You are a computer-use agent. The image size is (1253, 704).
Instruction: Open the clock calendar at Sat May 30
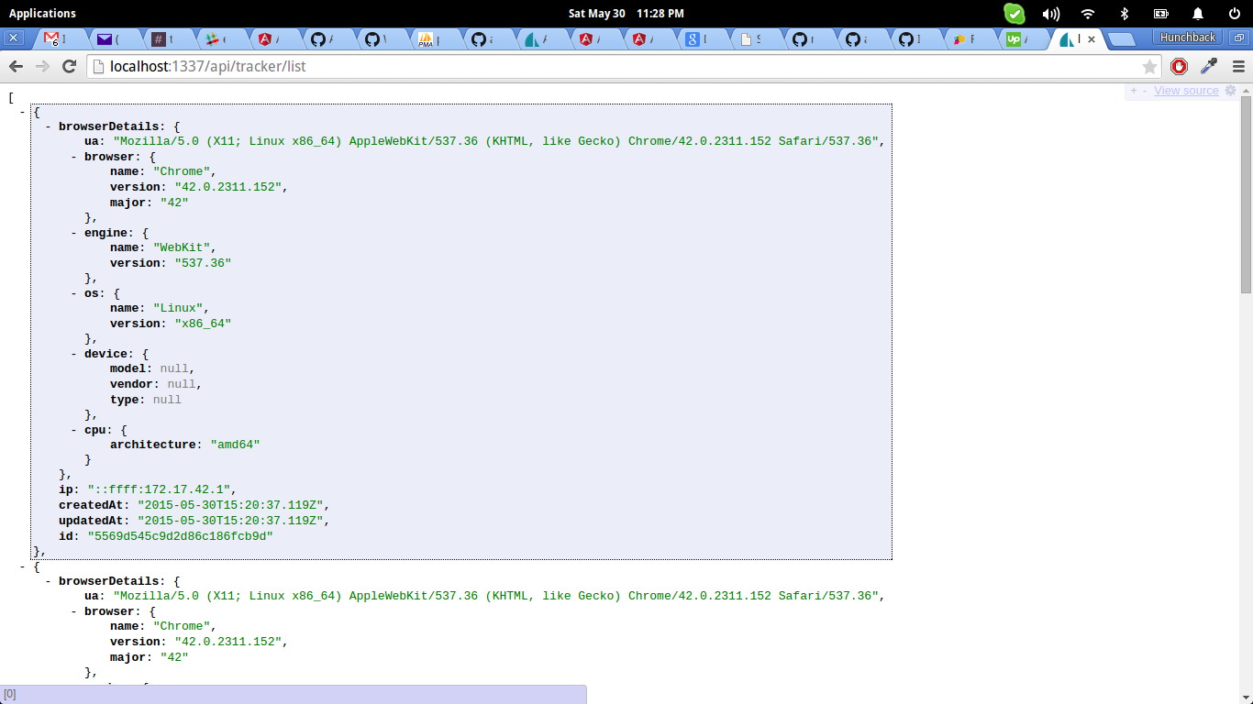[626, 14]
